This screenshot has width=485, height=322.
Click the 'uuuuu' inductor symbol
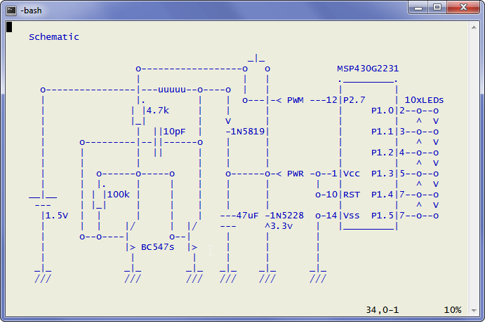click(x=172, y=90)
